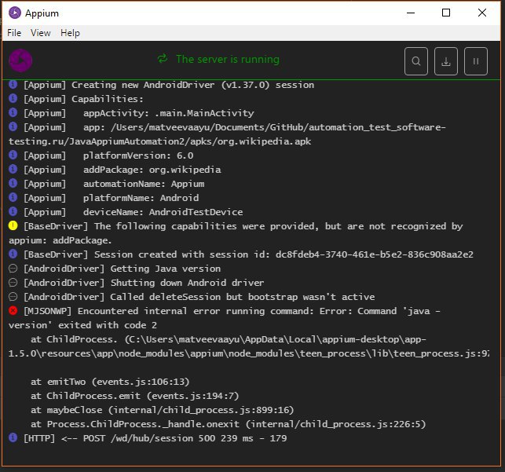Viewport: 505px width, 472px height.
Task: Close the Appium window
Action: 482,13
